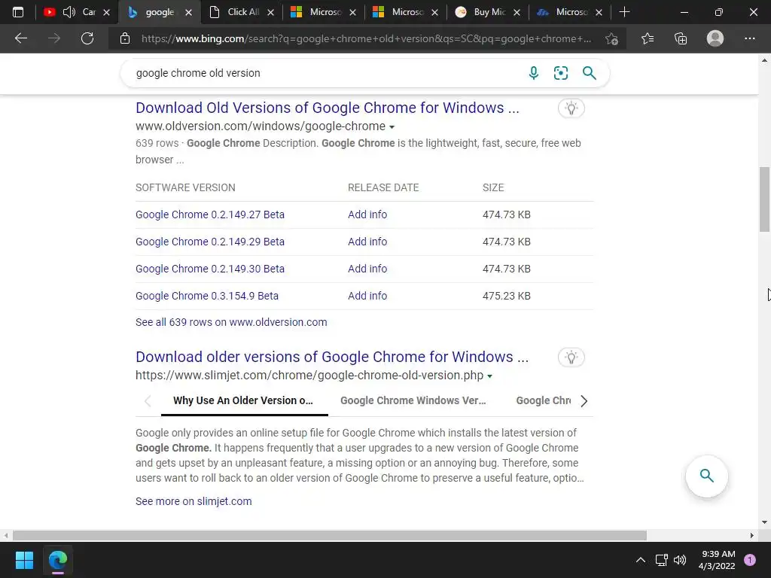Screen dimensions: 771x578
Task: Open Download older versions of Google Chrome result
Action: tap(332, 357)
